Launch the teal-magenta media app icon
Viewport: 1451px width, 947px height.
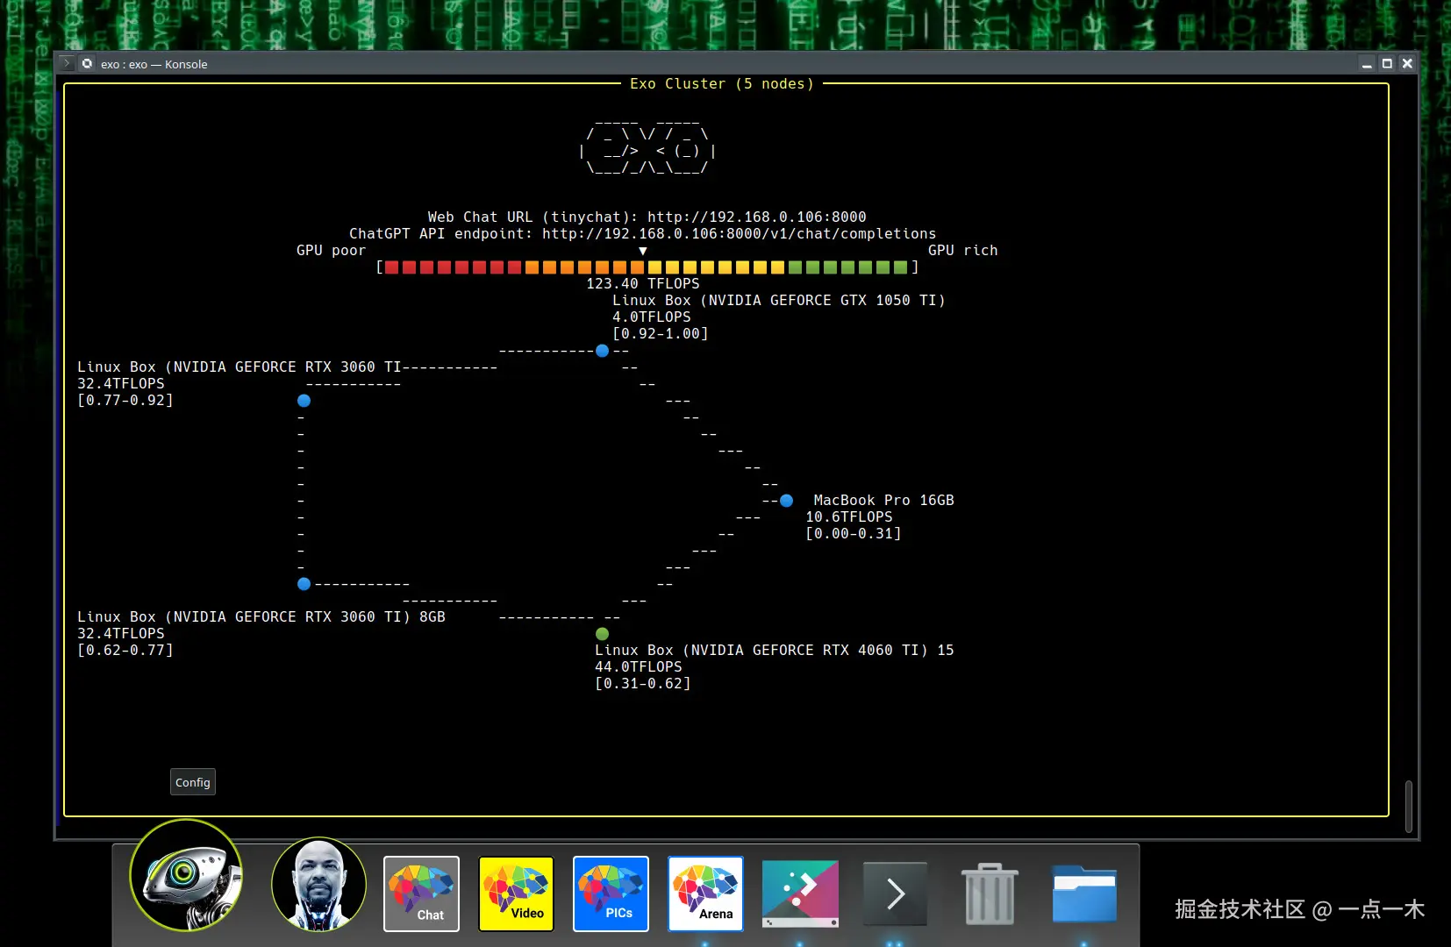point(801,894)
